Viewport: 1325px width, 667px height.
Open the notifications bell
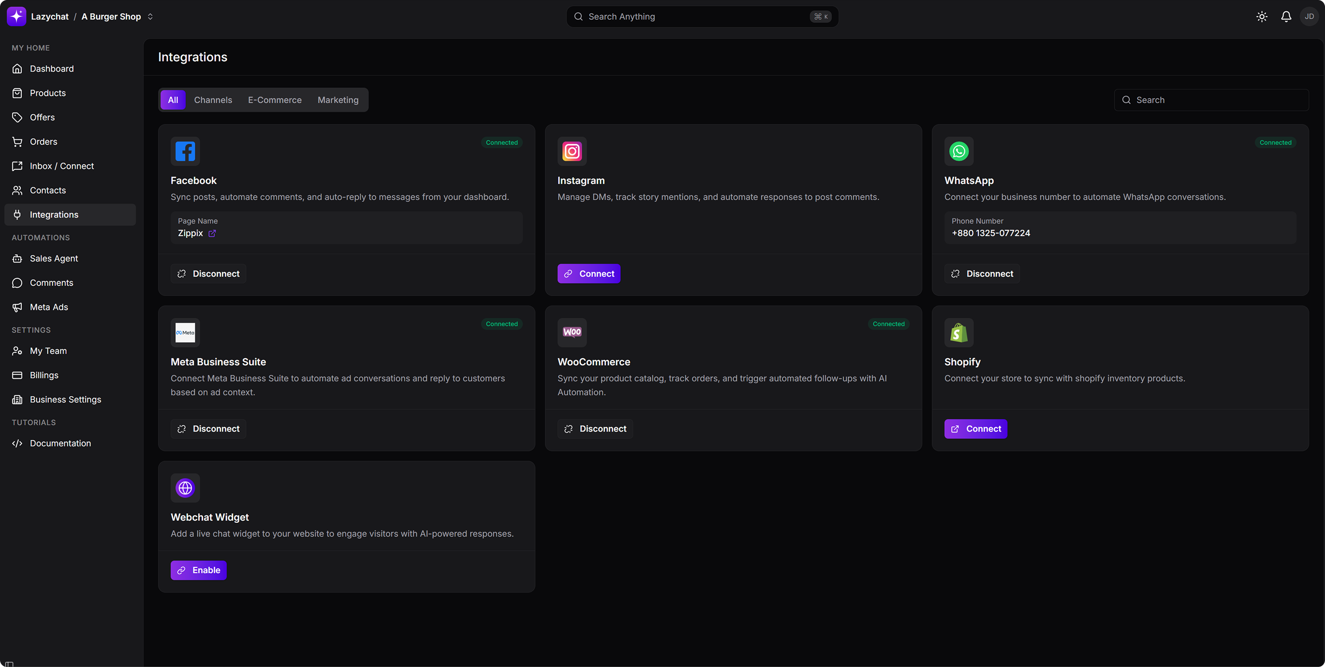pos(1285,16)
